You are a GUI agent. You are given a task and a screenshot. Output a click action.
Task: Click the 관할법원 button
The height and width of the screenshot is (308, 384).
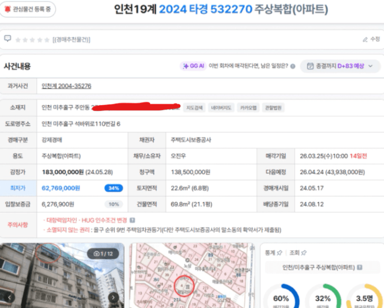click(273, 108)
